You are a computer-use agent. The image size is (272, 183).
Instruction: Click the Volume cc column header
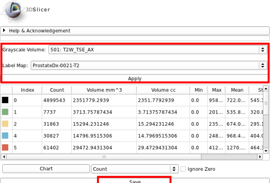163,90
